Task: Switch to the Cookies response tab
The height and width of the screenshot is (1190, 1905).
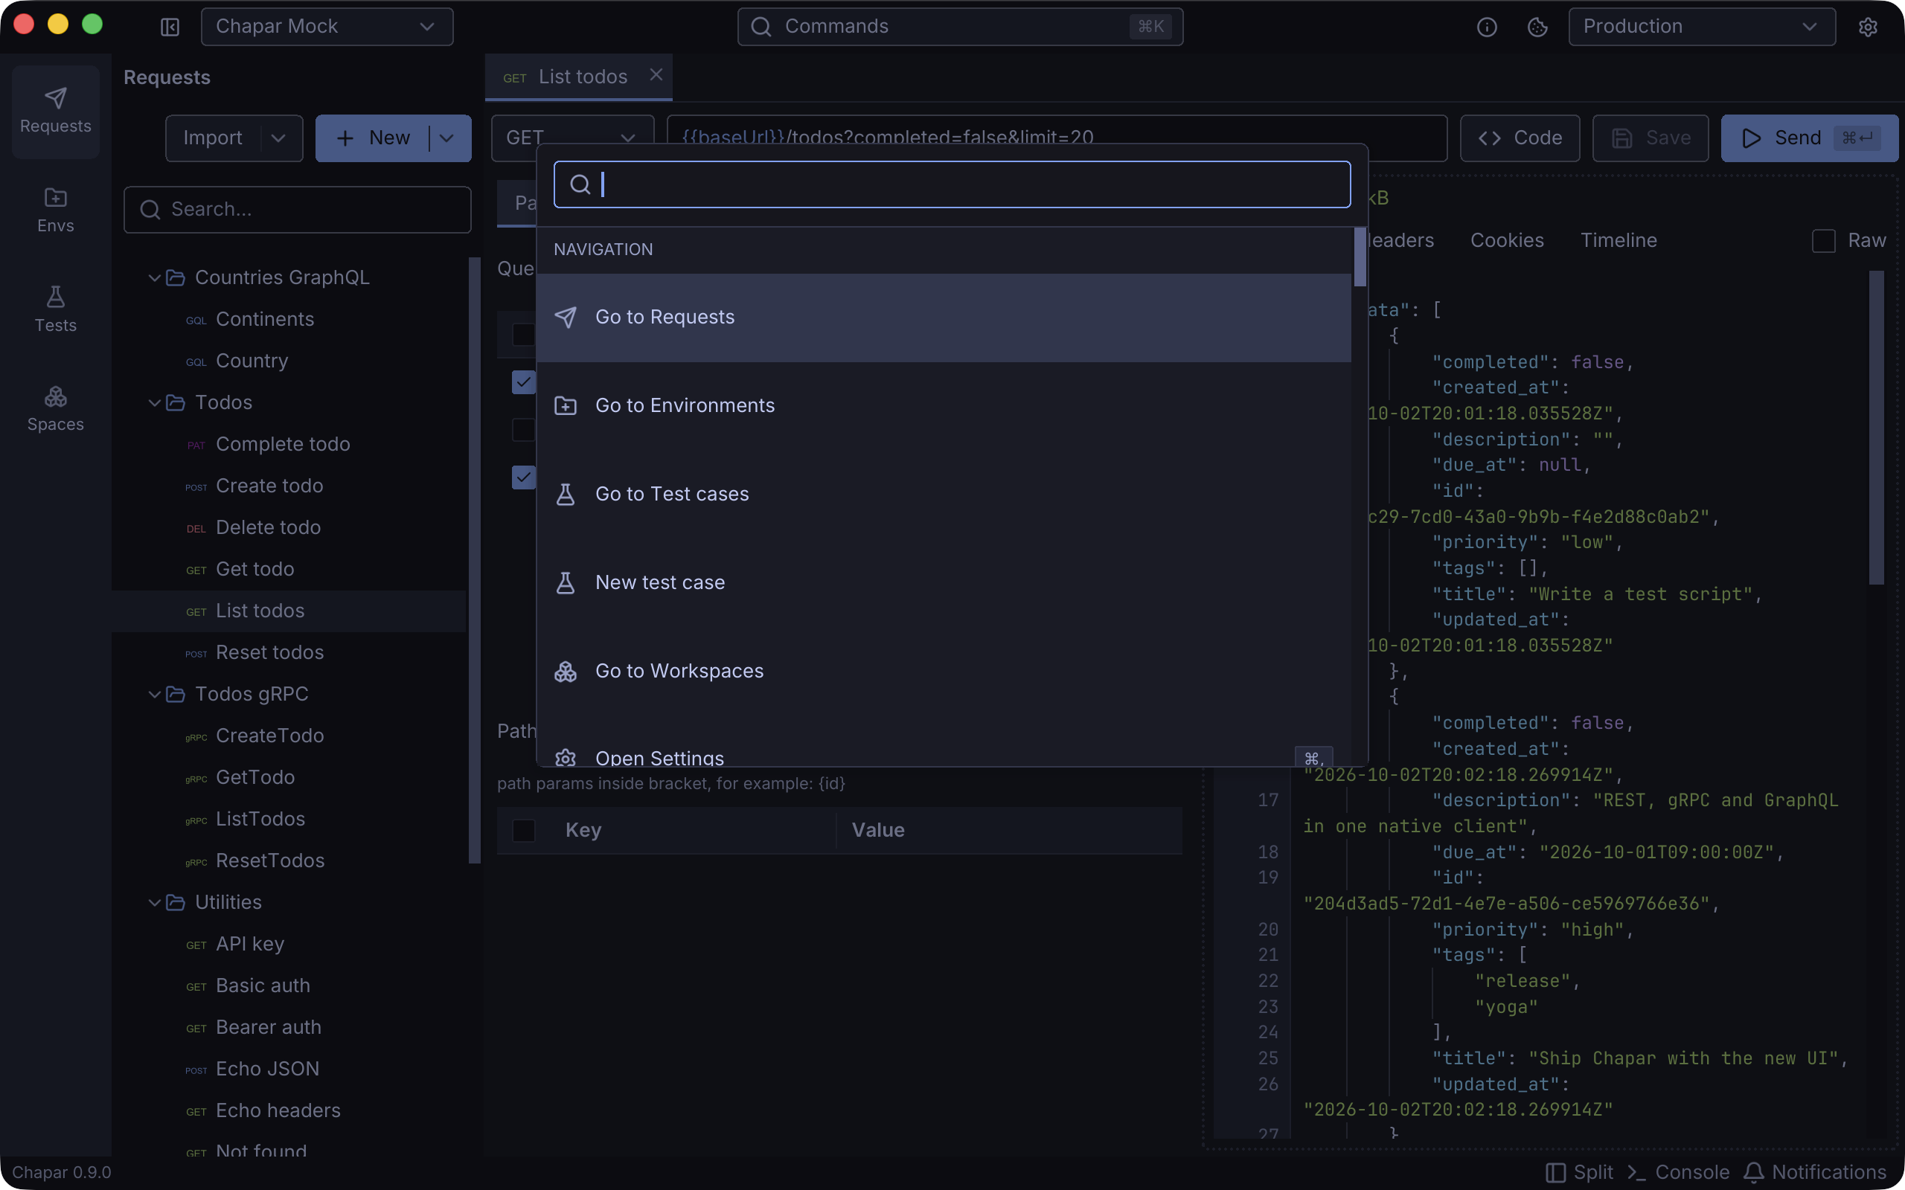Action: pyautogui.click(x=1507, y=241)
